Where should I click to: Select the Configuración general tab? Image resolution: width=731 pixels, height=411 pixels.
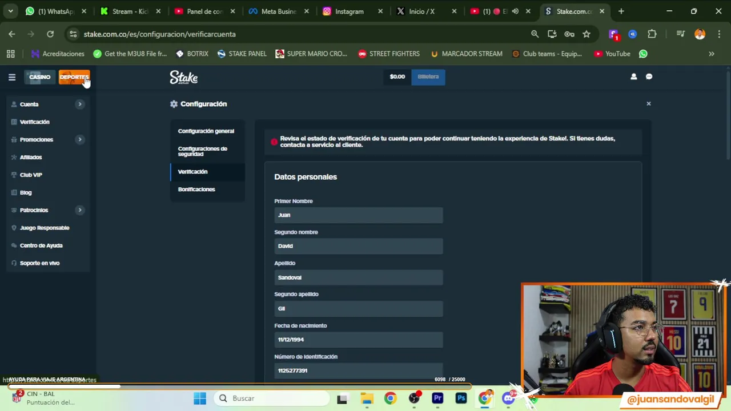pos(206,131)
